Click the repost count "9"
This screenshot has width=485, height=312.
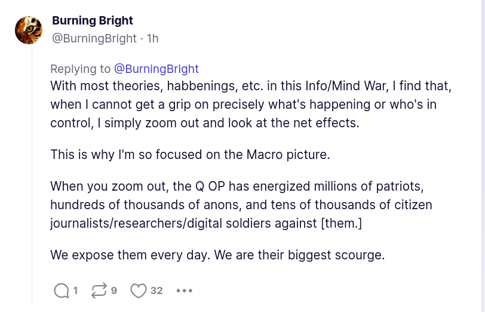pyautogui.click(x=113, y=290)
